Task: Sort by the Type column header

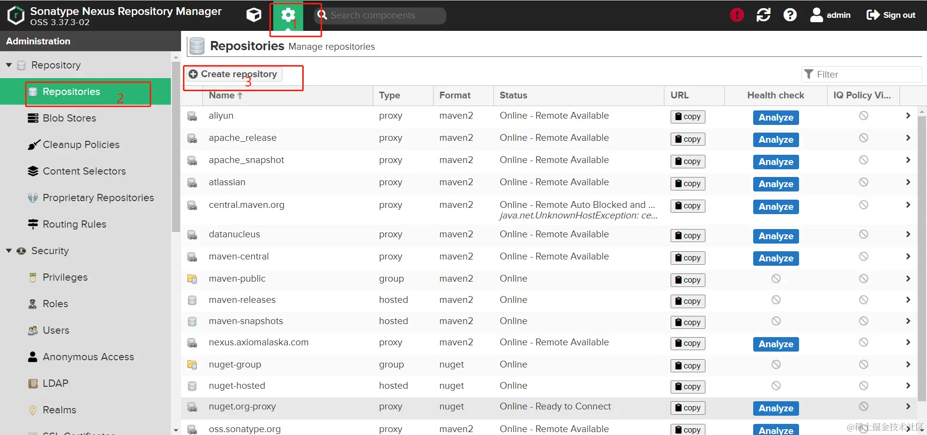Action: click(x=403, y=95)
